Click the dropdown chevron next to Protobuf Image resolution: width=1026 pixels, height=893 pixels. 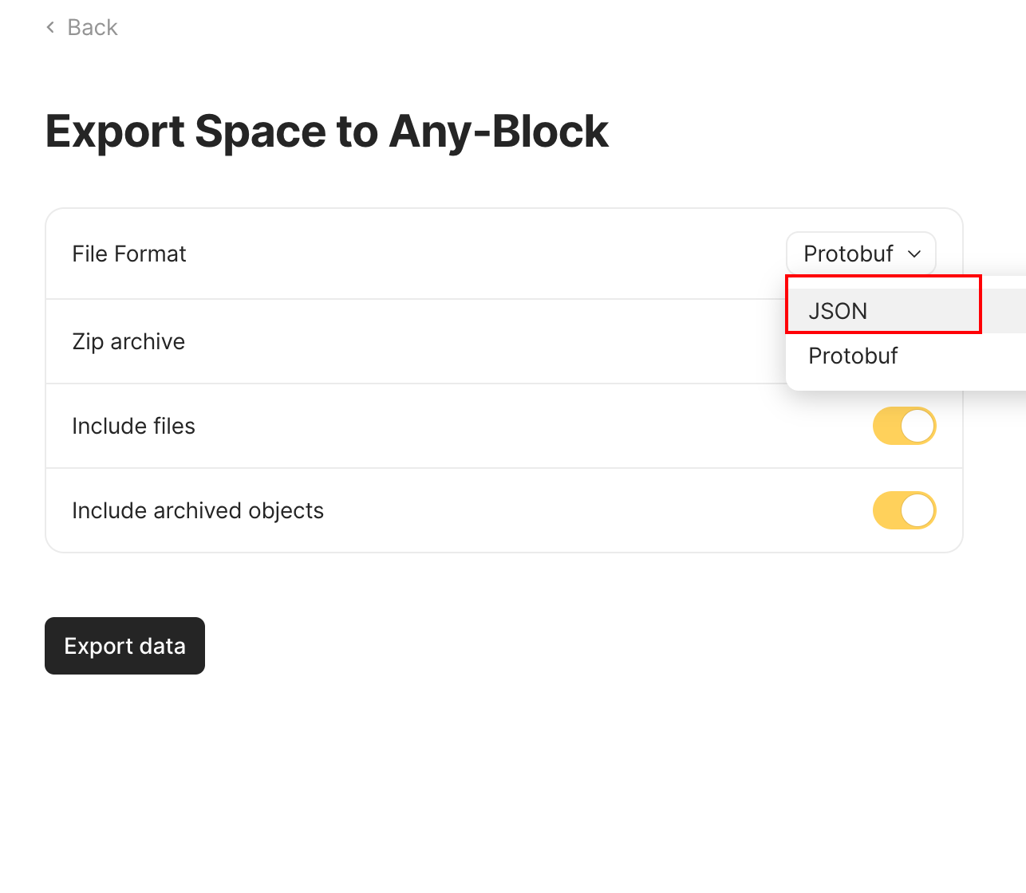coord(915,254)
